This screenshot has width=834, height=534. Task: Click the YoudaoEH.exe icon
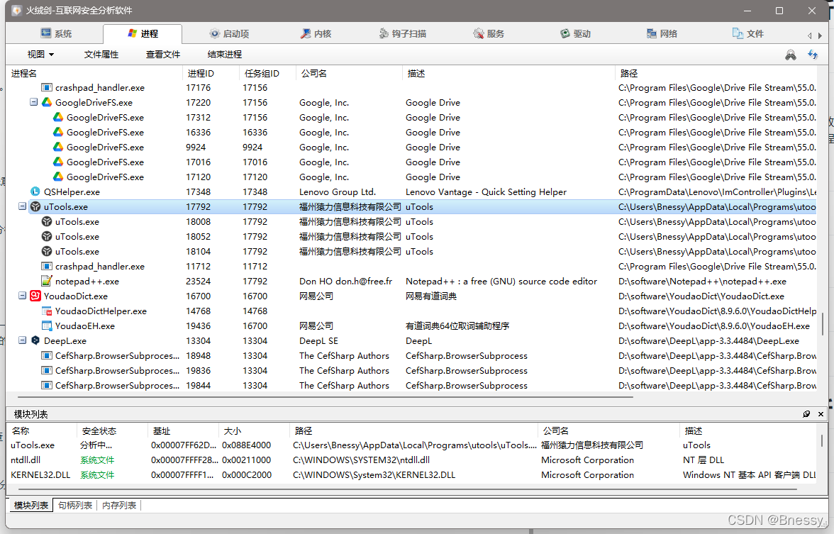[47, 326]
